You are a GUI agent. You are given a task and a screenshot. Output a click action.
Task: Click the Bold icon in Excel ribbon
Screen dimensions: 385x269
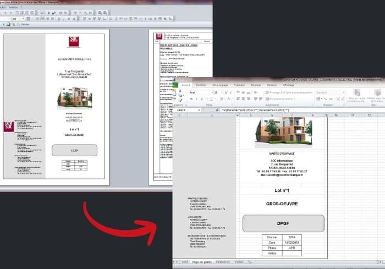tap(191, 99)
